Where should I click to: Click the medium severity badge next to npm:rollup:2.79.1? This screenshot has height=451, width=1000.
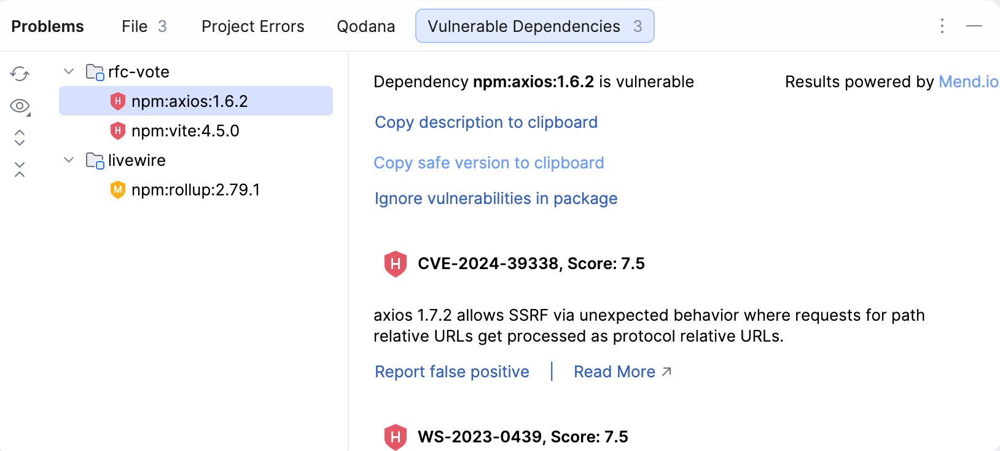[x=117, y=190]
